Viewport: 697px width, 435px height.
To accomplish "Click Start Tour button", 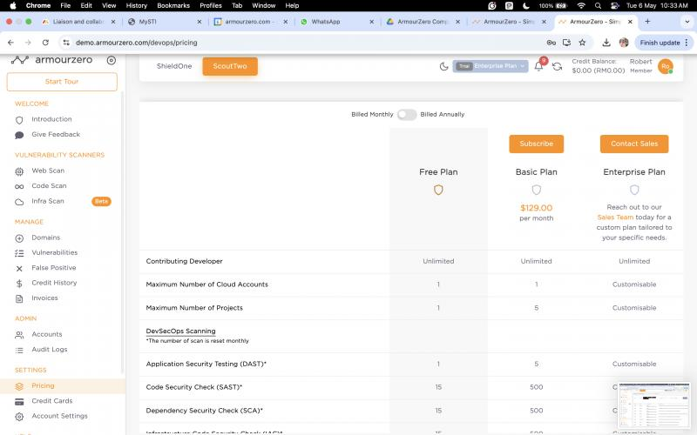I will click(62, 82).
